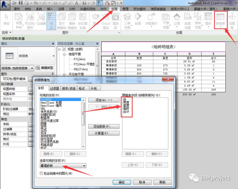Open the quick access toolbar customize arrow
This screenshot has width=238, height=189.
(121, 3)
